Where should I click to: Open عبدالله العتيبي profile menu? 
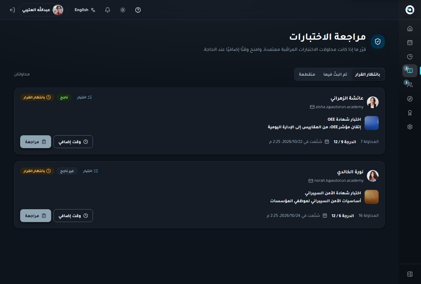(x=42, y=10)
